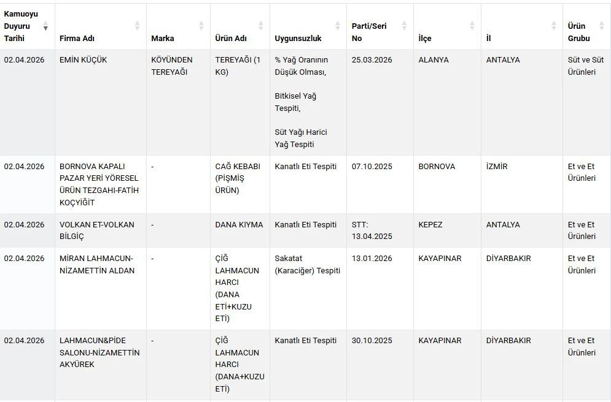Click MİRAN LAHMACUN-NİZAMETTİN ALDAN firm cell
Screen dimensions: 611x402
[x=96, y=264]
